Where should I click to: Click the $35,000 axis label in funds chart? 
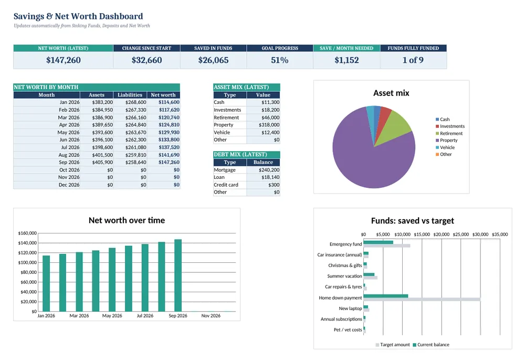tap(500, 235)
